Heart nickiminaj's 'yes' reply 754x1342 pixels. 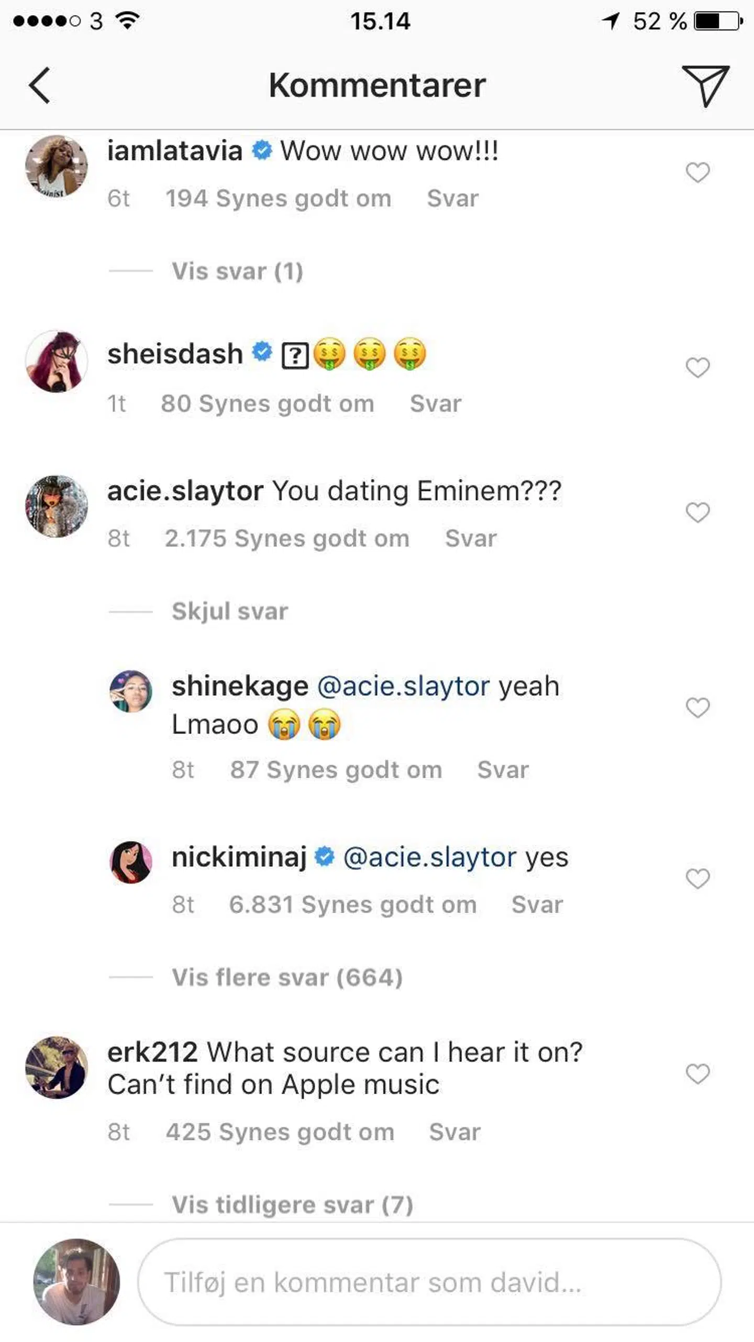pyautogui.click(x=697, y=878)
